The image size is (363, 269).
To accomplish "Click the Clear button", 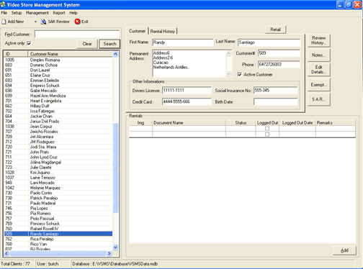I will point(87,44).
